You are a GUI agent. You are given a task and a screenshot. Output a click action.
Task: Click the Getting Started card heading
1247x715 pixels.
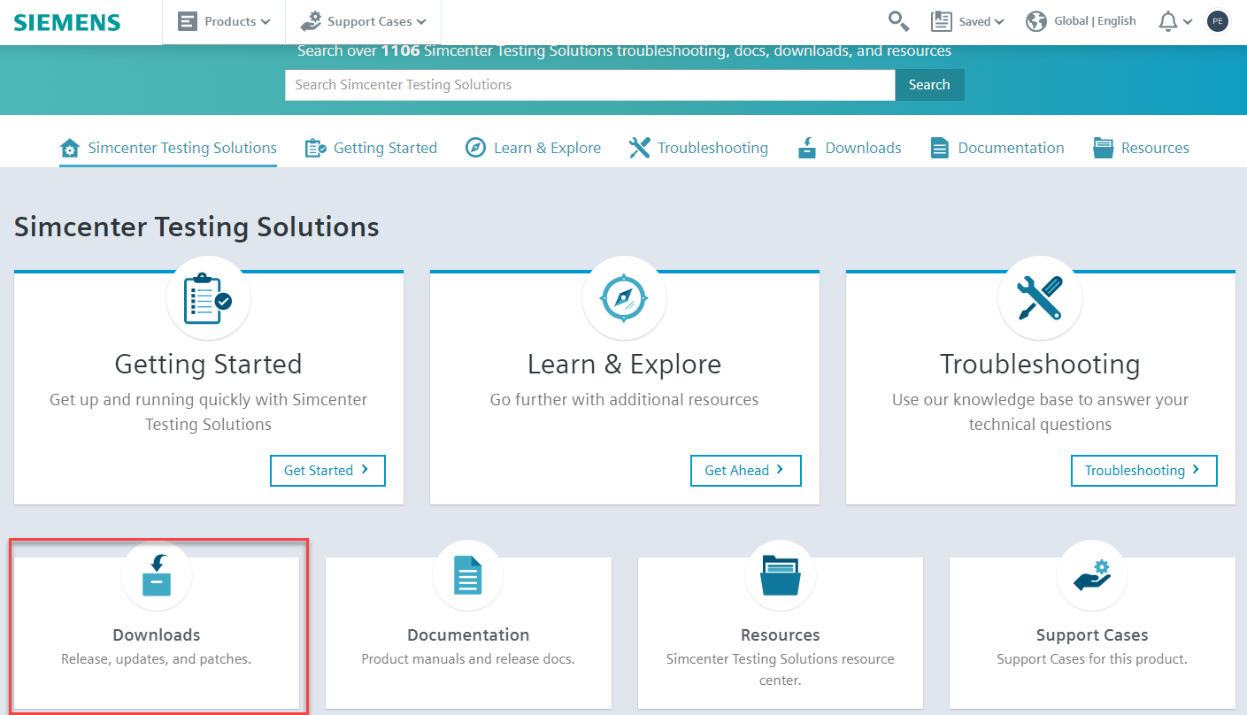[209, 365]
